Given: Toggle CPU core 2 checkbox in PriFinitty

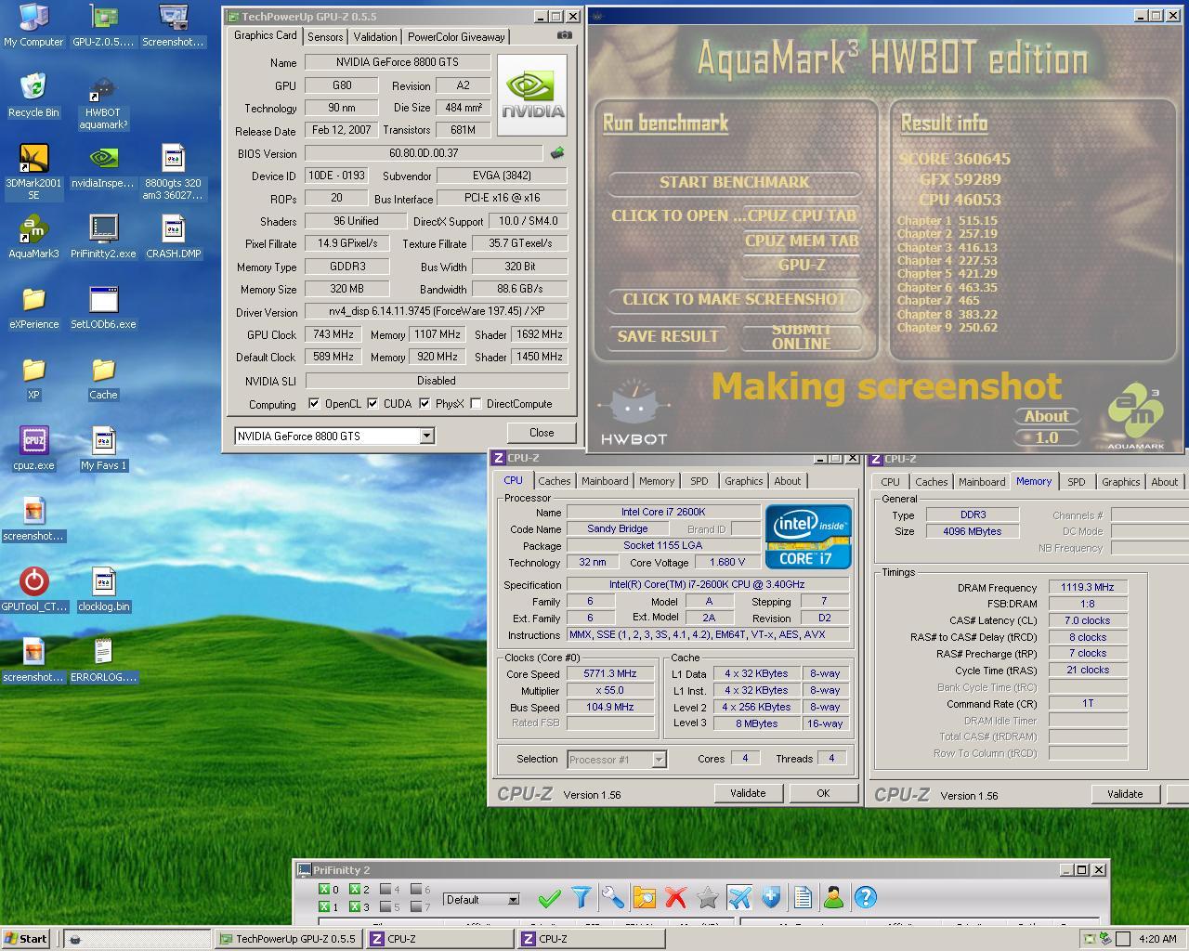Looking at the screenshot, I should 354,890.
